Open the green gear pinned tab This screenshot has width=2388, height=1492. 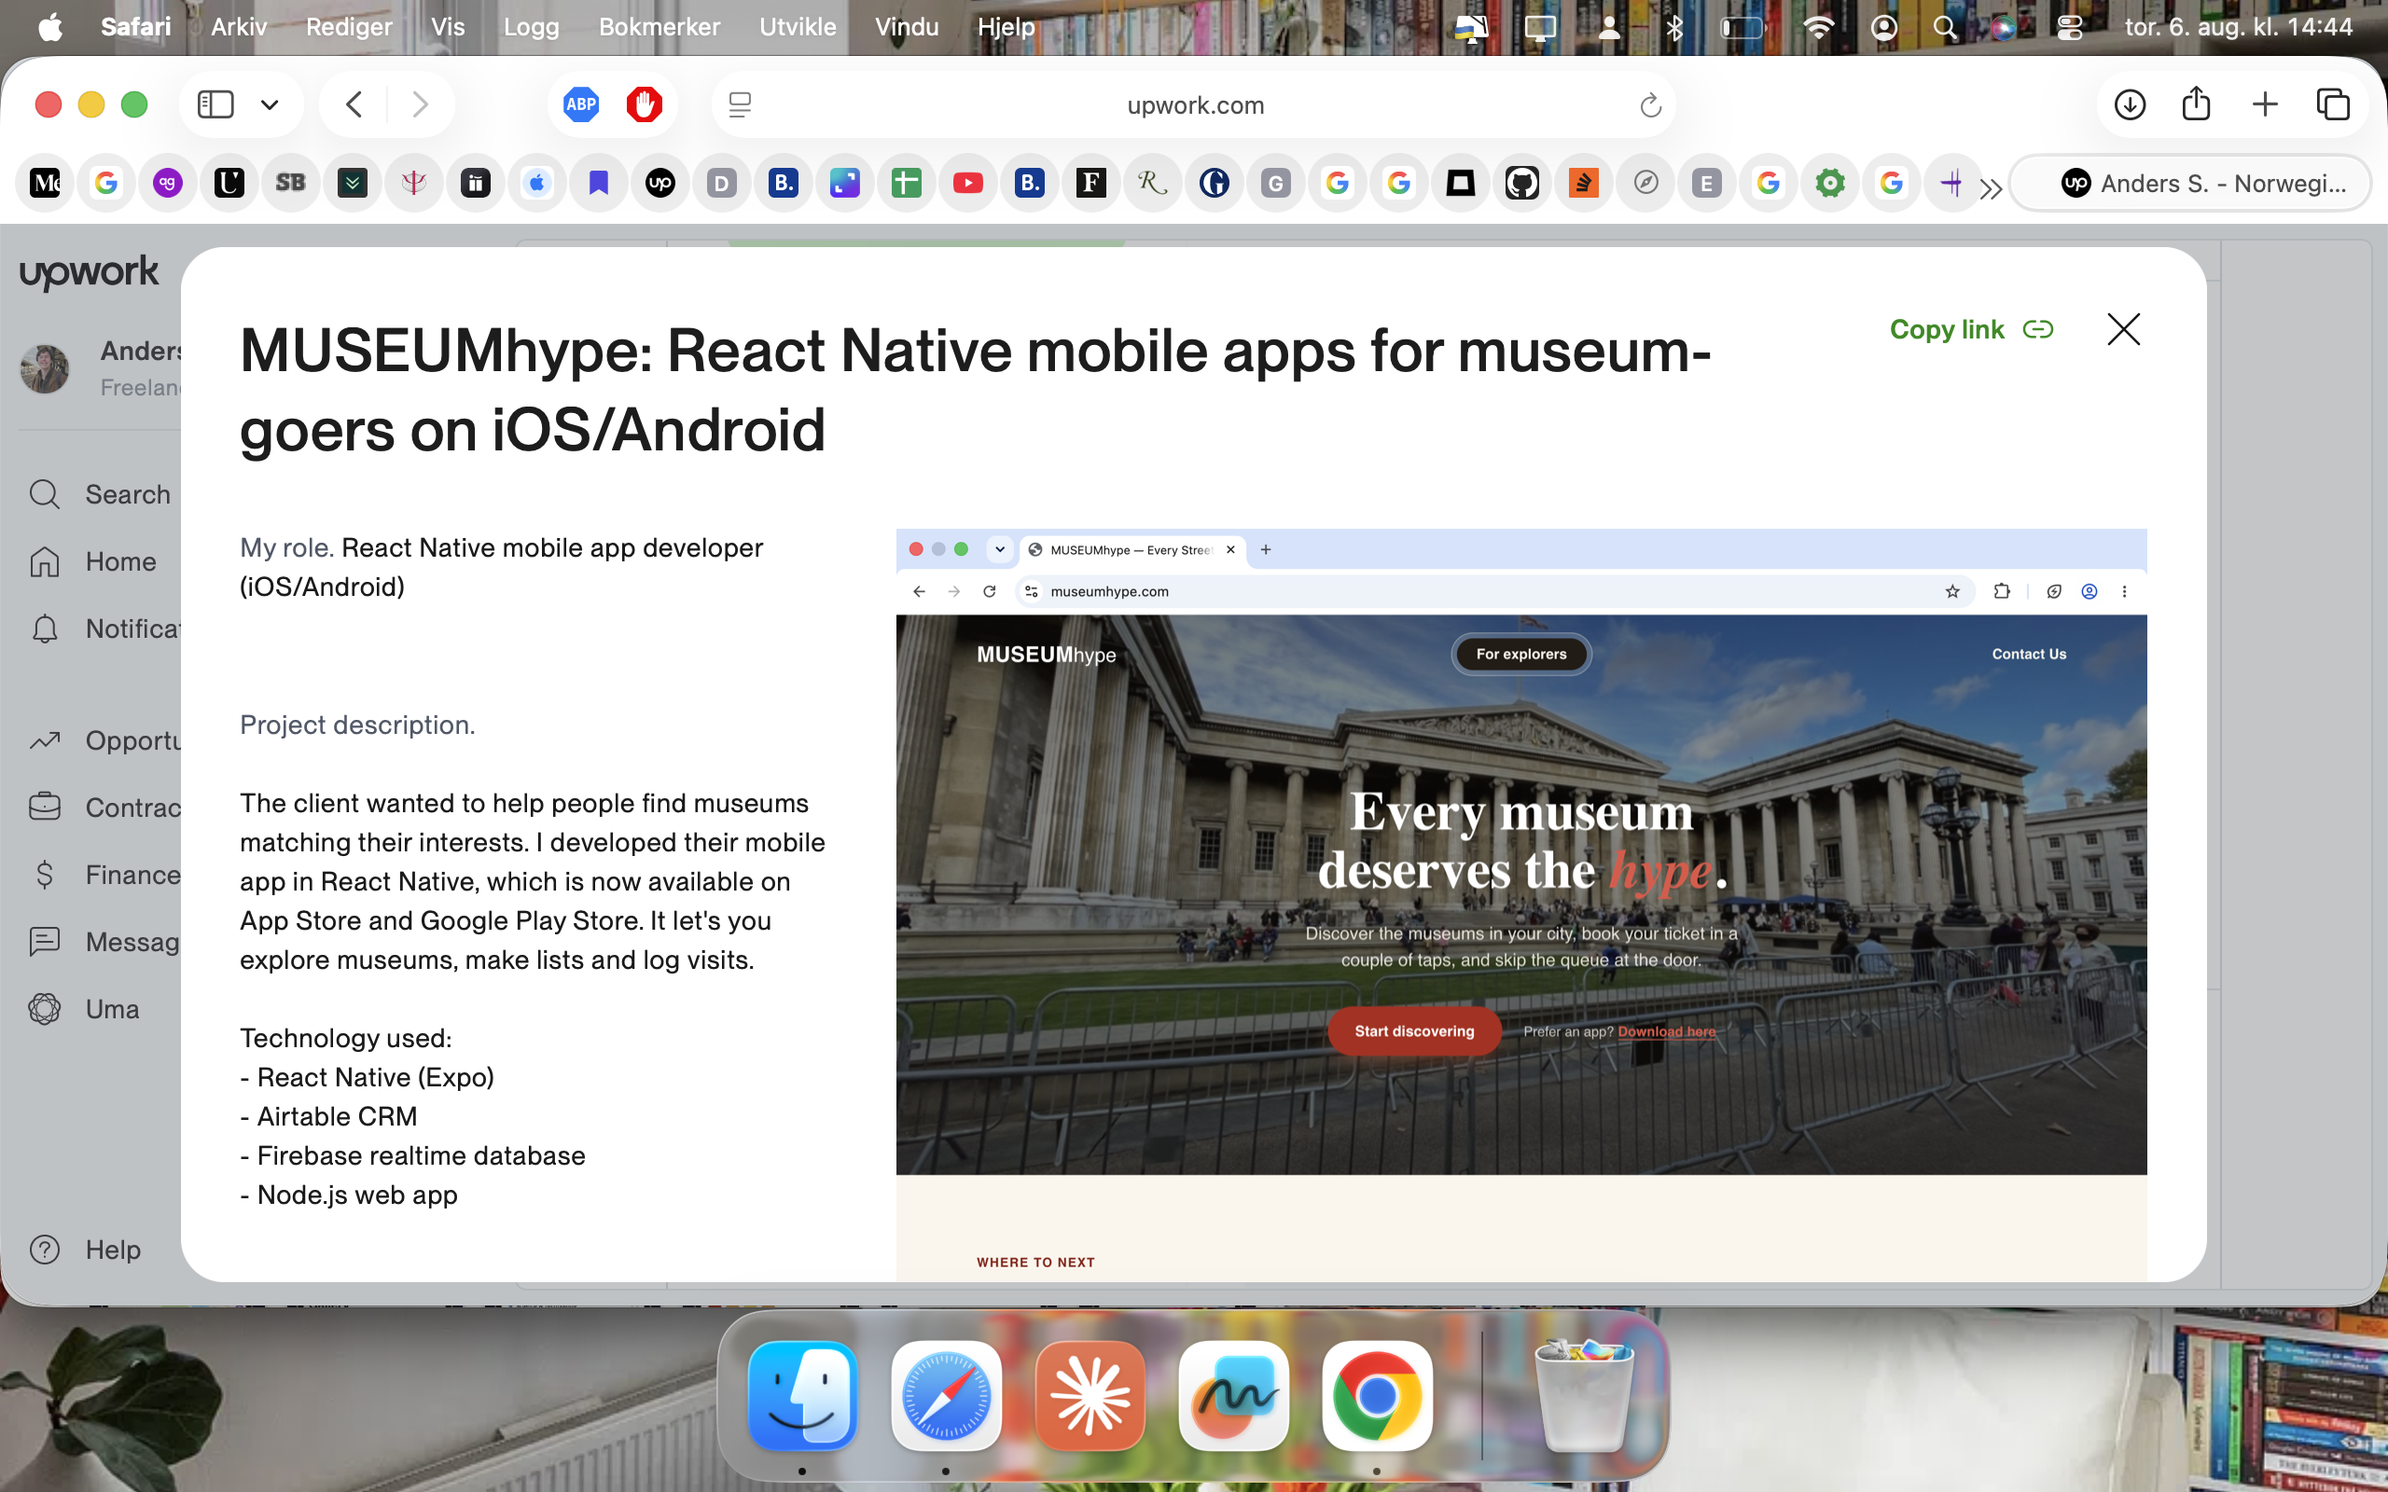(x=1830, y=183)
